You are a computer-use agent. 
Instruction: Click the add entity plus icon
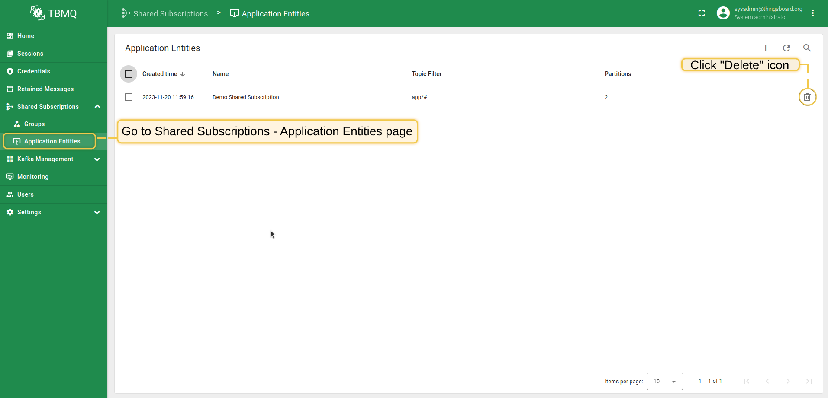tap(765, 48)
